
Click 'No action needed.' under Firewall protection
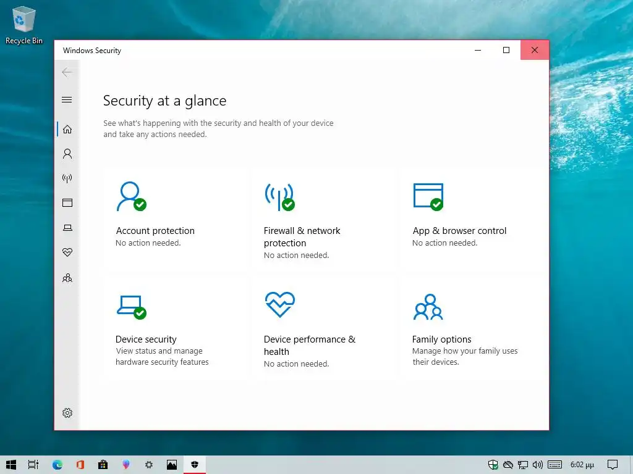(x=296, y=255)
